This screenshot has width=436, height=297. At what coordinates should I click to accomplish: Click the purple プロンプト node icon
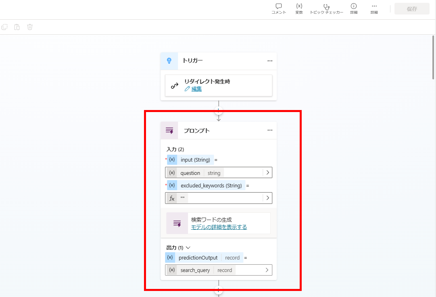(169, 130)
